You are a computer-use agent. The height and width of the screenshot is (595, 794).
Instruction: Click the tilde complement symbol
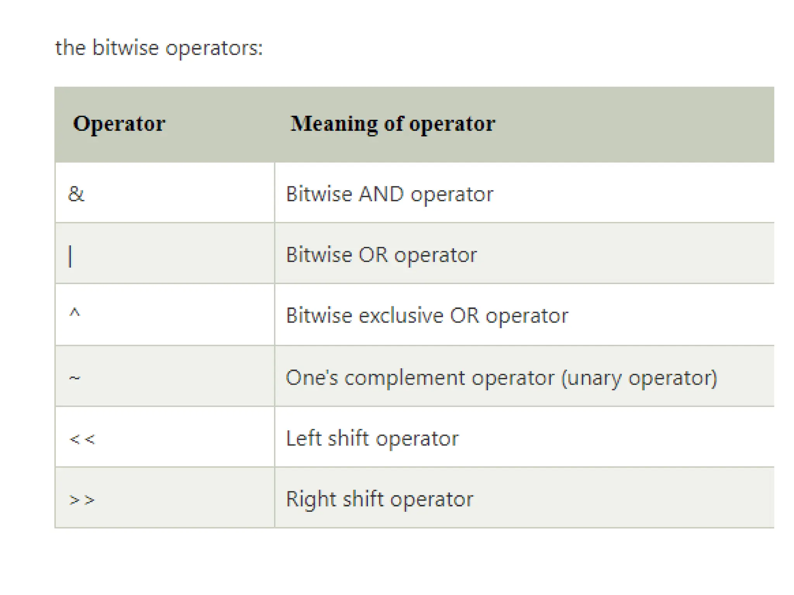tap(74, 378)
